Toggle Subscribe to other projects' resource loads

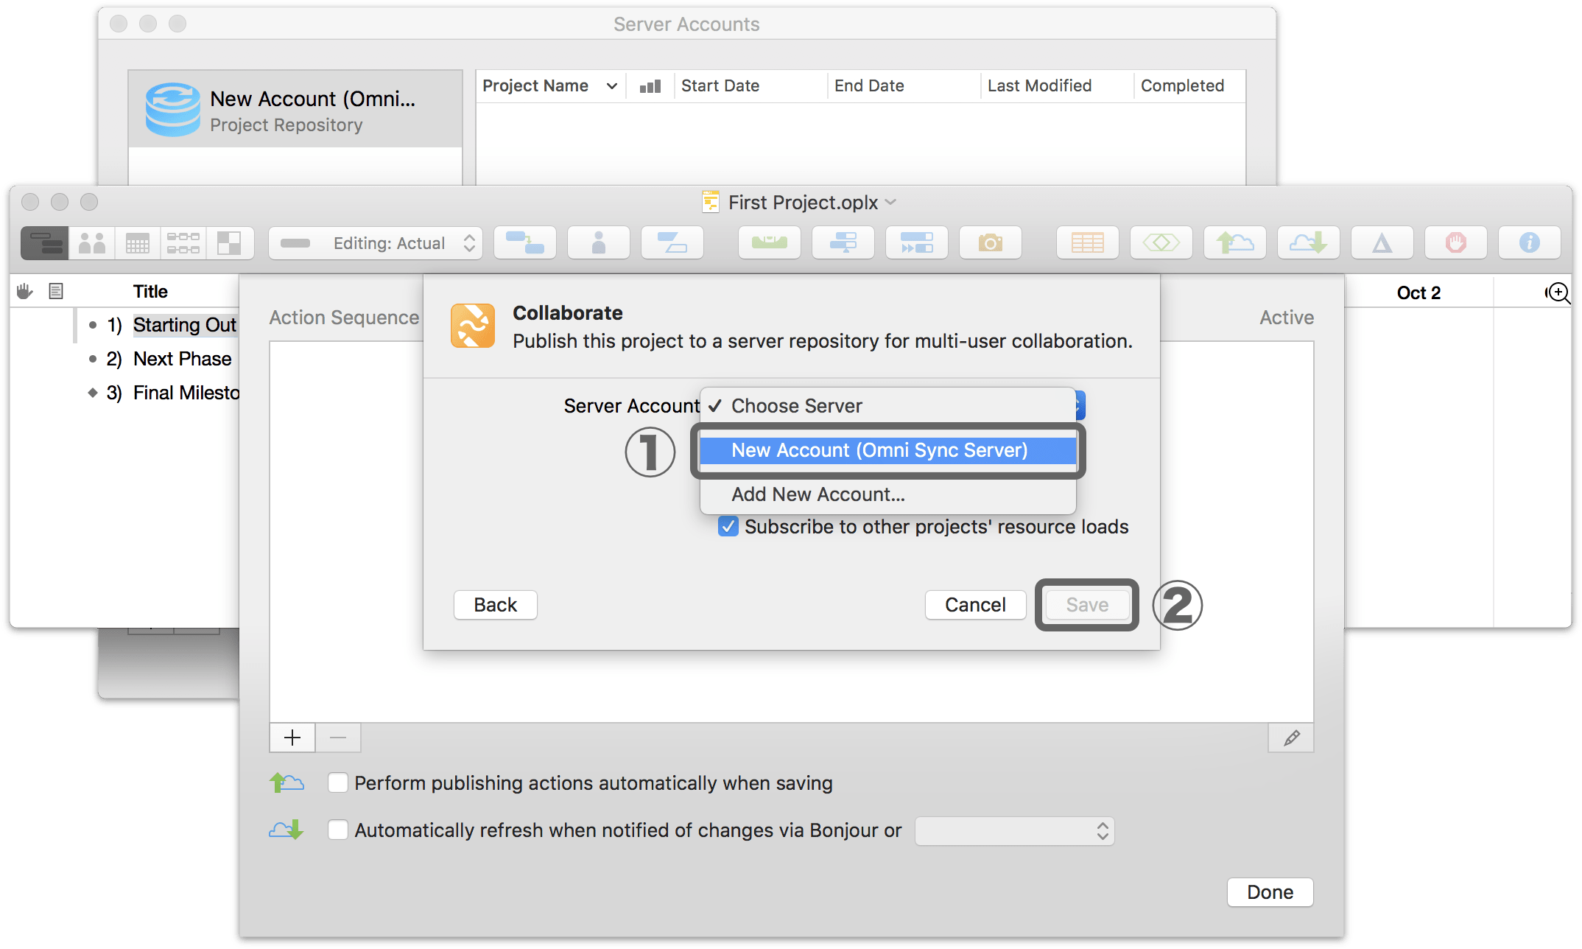(x=728, y=527)
